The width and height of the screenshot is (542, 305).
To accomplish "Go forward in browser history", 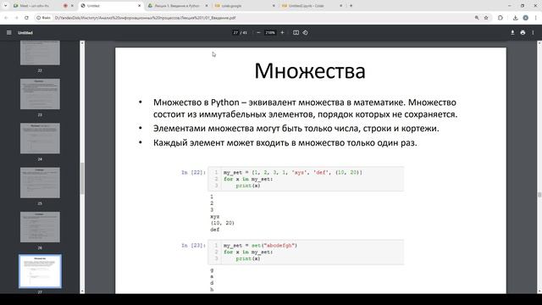I will 16,18.
